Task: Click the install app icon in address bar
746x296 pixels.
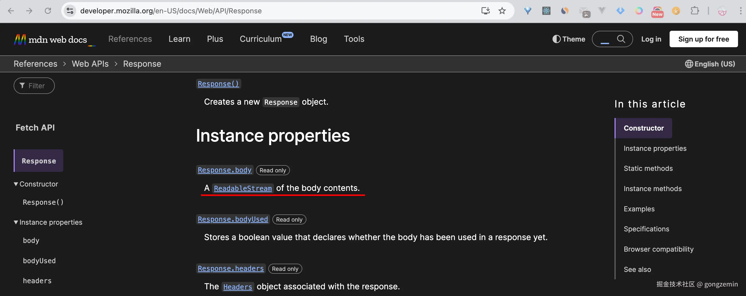Action: (x=485, y=11)
